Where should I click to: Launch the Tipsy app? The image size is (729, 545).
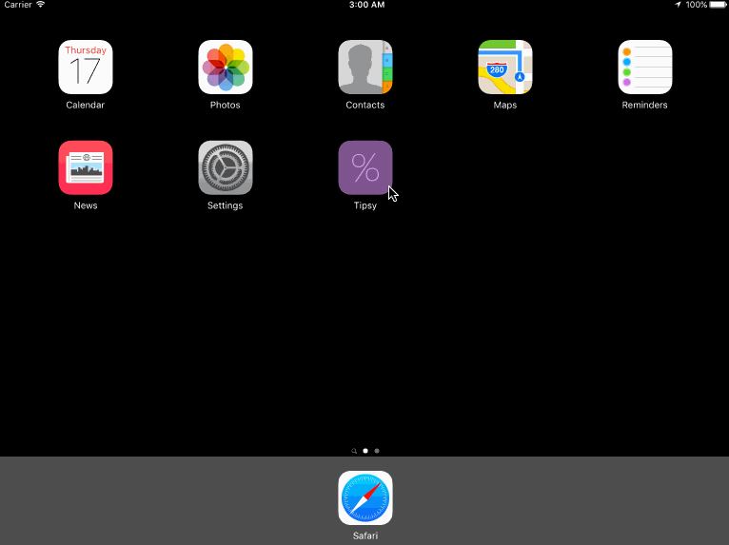point(365,167)
